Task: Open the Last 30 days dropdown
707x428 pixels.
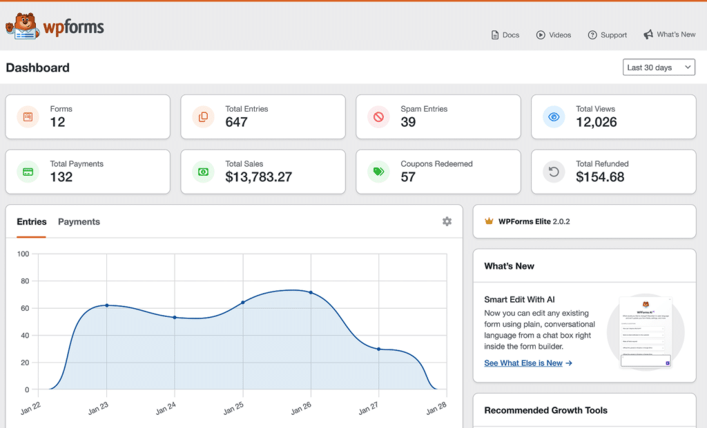Action: (x=659, y=67)
